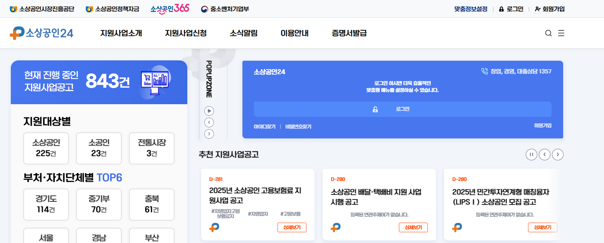The image size is (604, 243).
Task: Click the monitor chart illustration in banner
Action: [155, 83]
